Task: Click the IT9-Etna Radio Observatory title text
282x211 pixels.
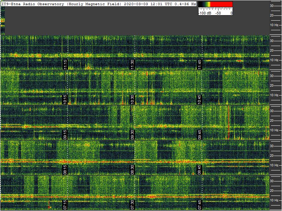Action: (33, 4)
